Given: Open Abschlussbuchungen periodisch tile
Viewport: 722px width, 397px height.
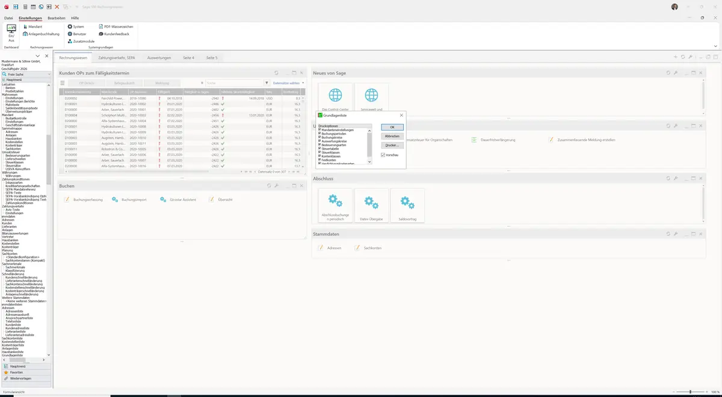Looking at the screenshot, I should (335, 205).
